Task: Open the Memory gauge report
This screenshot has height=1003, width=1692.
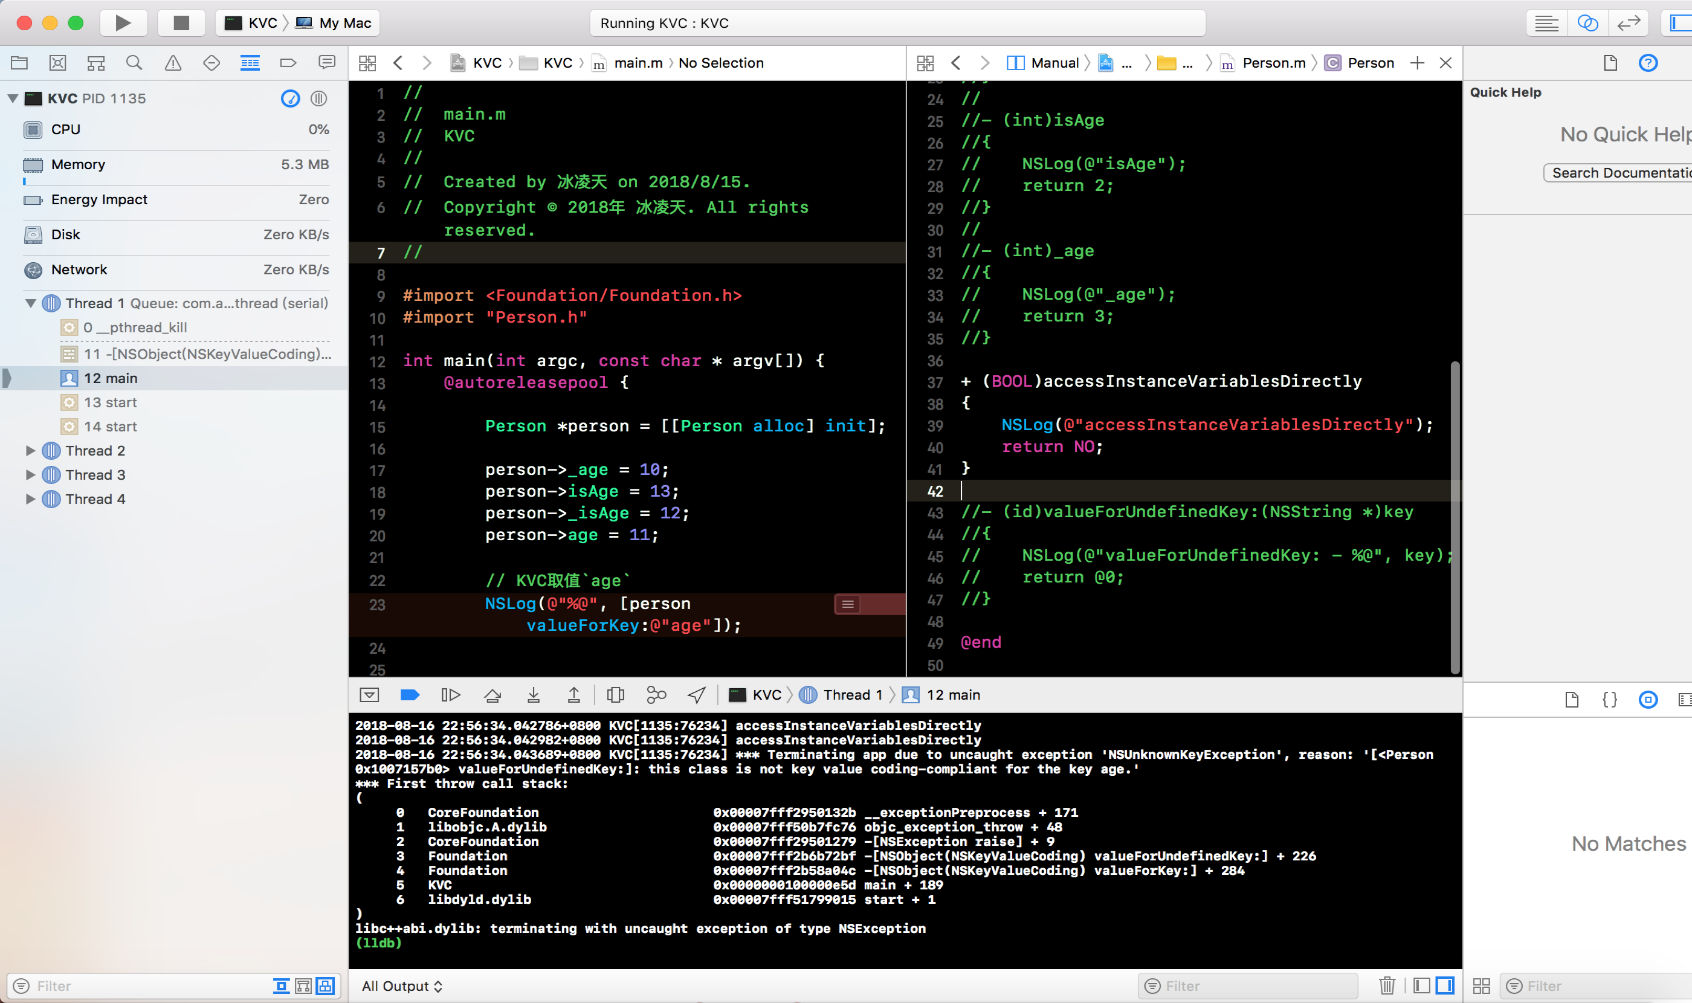Action: 78,165
